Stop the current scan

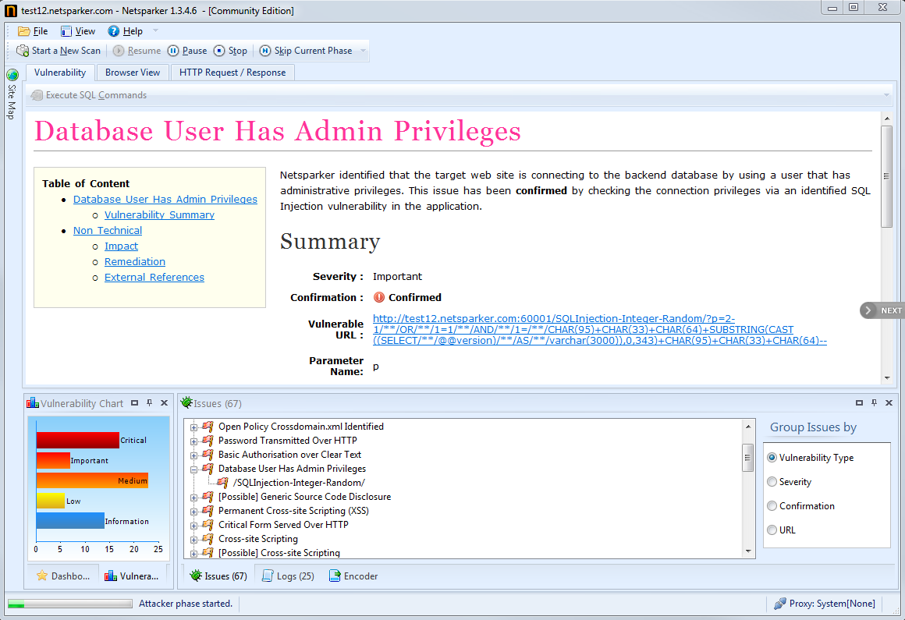point(230,51)
